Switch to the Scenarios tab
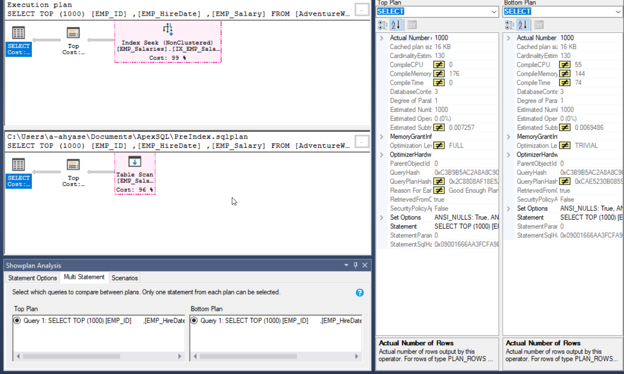The height and width of the screenshot is (374, 624). (124, 278)
